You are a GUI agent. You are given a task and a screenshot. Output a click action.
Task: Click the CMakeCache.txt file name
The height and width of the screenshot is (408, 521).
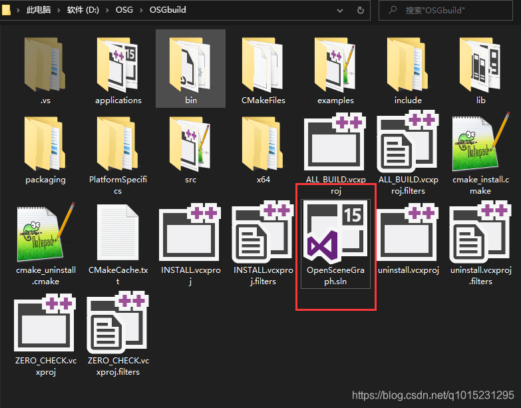(x=118, y=276)
